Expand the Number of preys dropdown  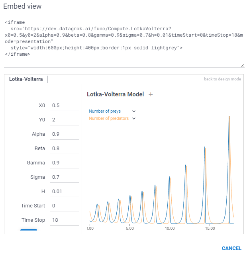[x=134, y=111]
